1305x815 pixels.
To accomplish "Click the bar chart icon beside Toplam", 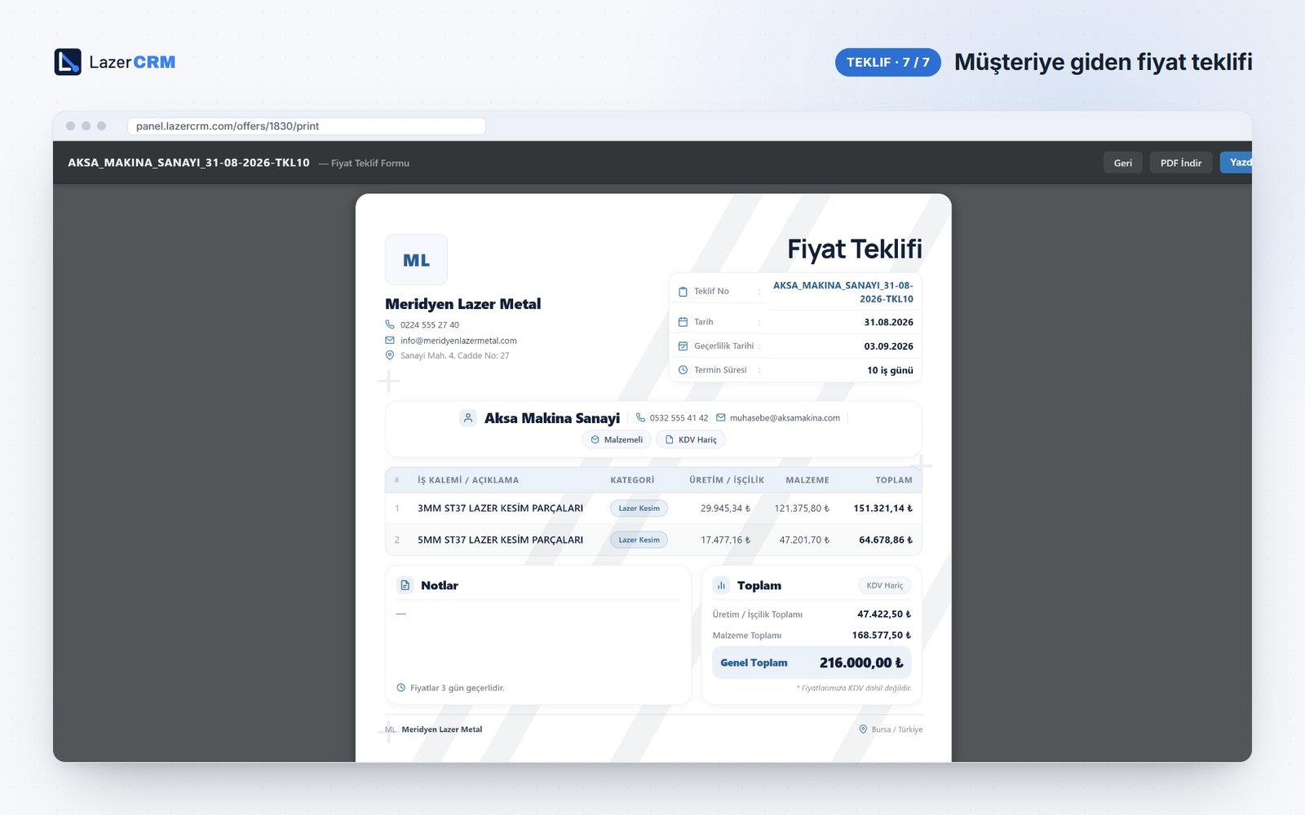I will (x=721, y=585).
